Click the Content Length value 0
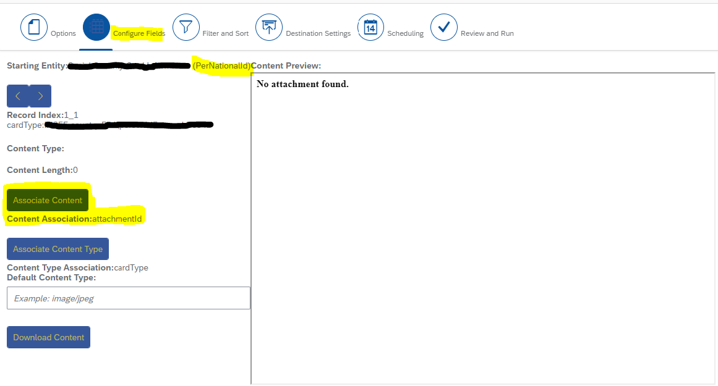 coord(75,170)
